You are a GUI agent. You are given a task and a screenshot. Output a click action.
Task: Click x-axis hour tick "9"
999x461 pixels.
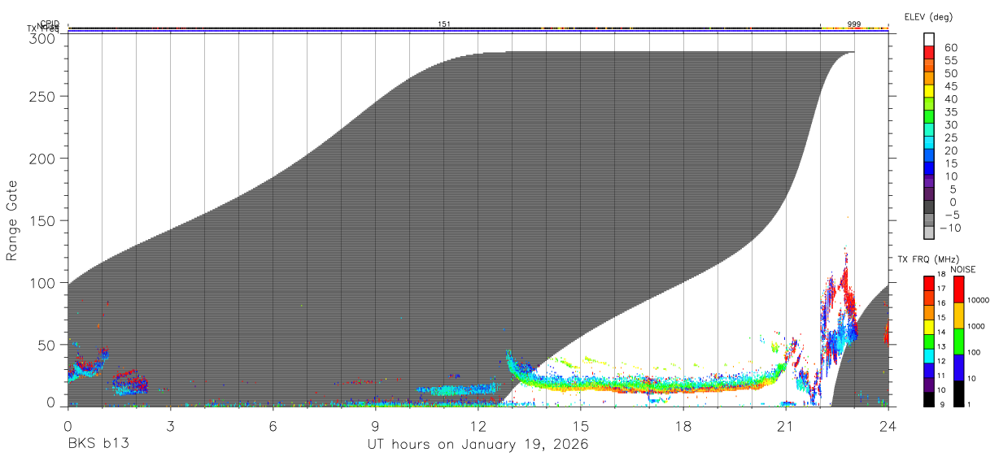click(x=375, y=426)
